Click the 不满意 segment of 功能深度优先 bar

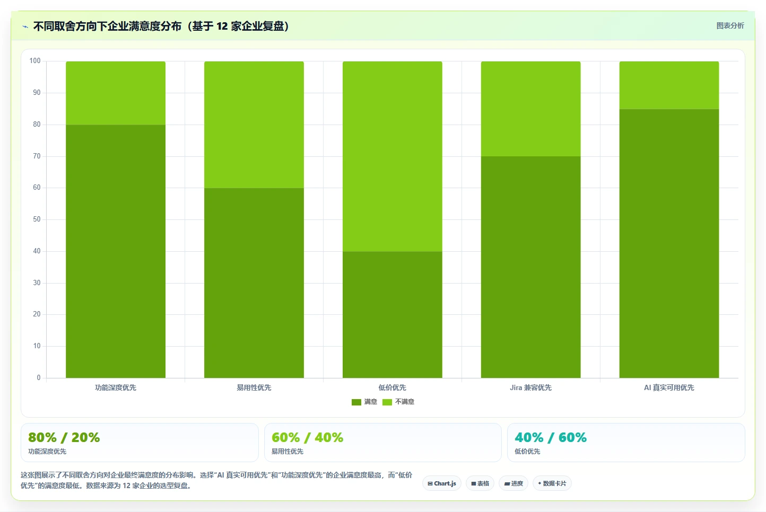[x=116, y=93]
